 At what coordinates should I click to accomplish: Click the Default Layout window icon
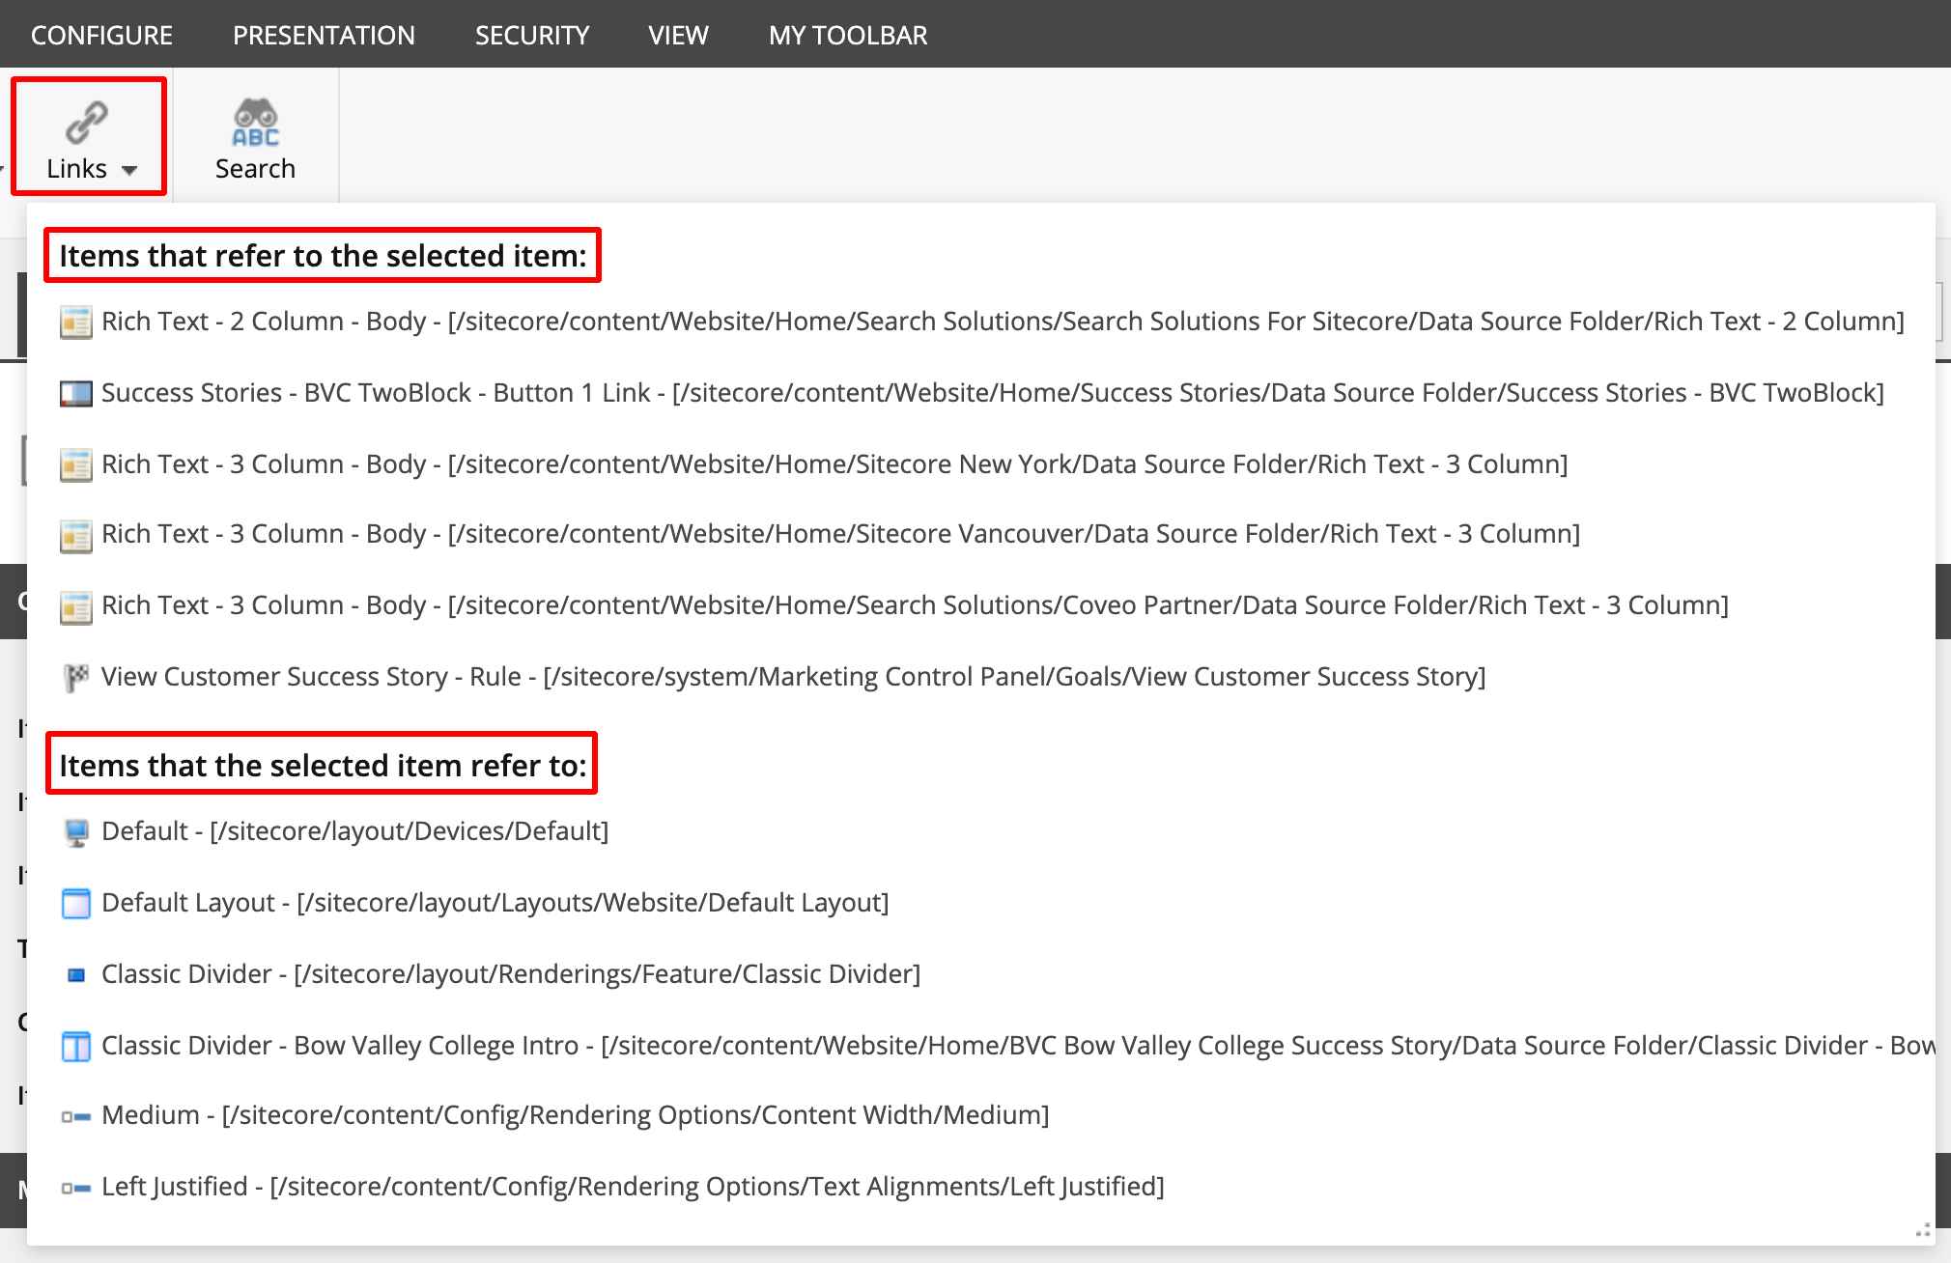point(76,903)
